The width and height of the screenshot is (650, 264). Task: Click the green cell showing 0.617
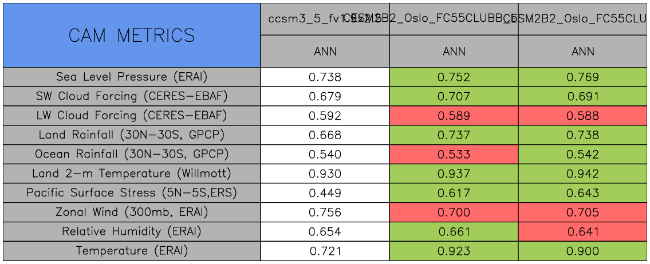pos(454,193)
